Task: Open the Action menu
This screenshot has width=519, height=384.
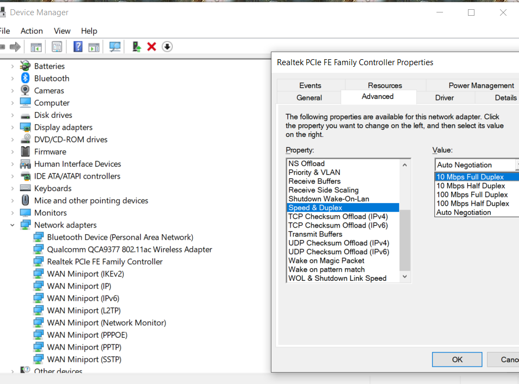Action: tap(31, 31)
